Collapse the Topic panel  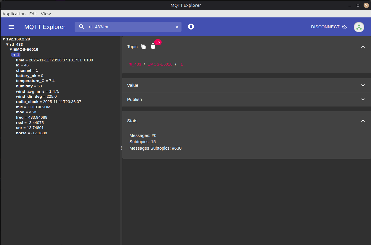[x=363, y=47]
